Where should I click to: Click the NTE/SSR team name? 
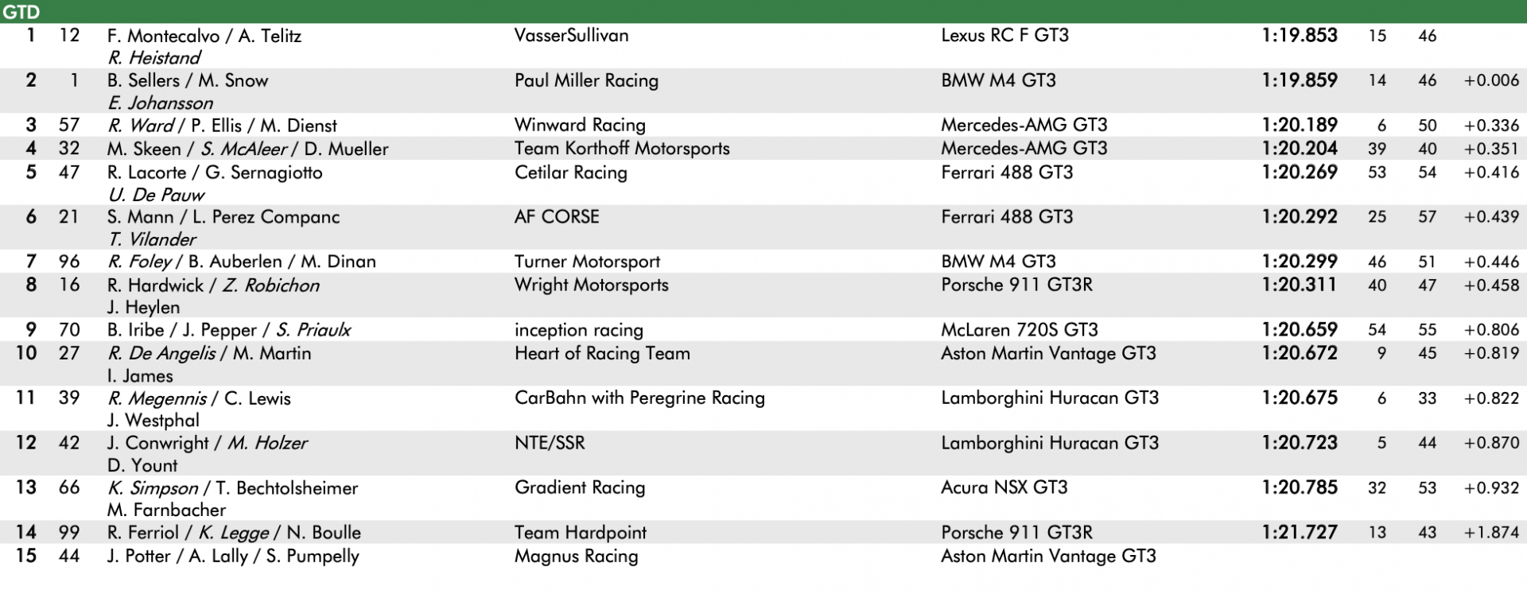coord(550,443)
